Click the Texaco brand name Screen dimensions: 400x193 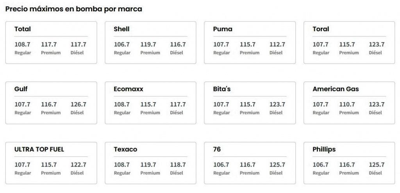pyautogui.click(x=125, y=149)
